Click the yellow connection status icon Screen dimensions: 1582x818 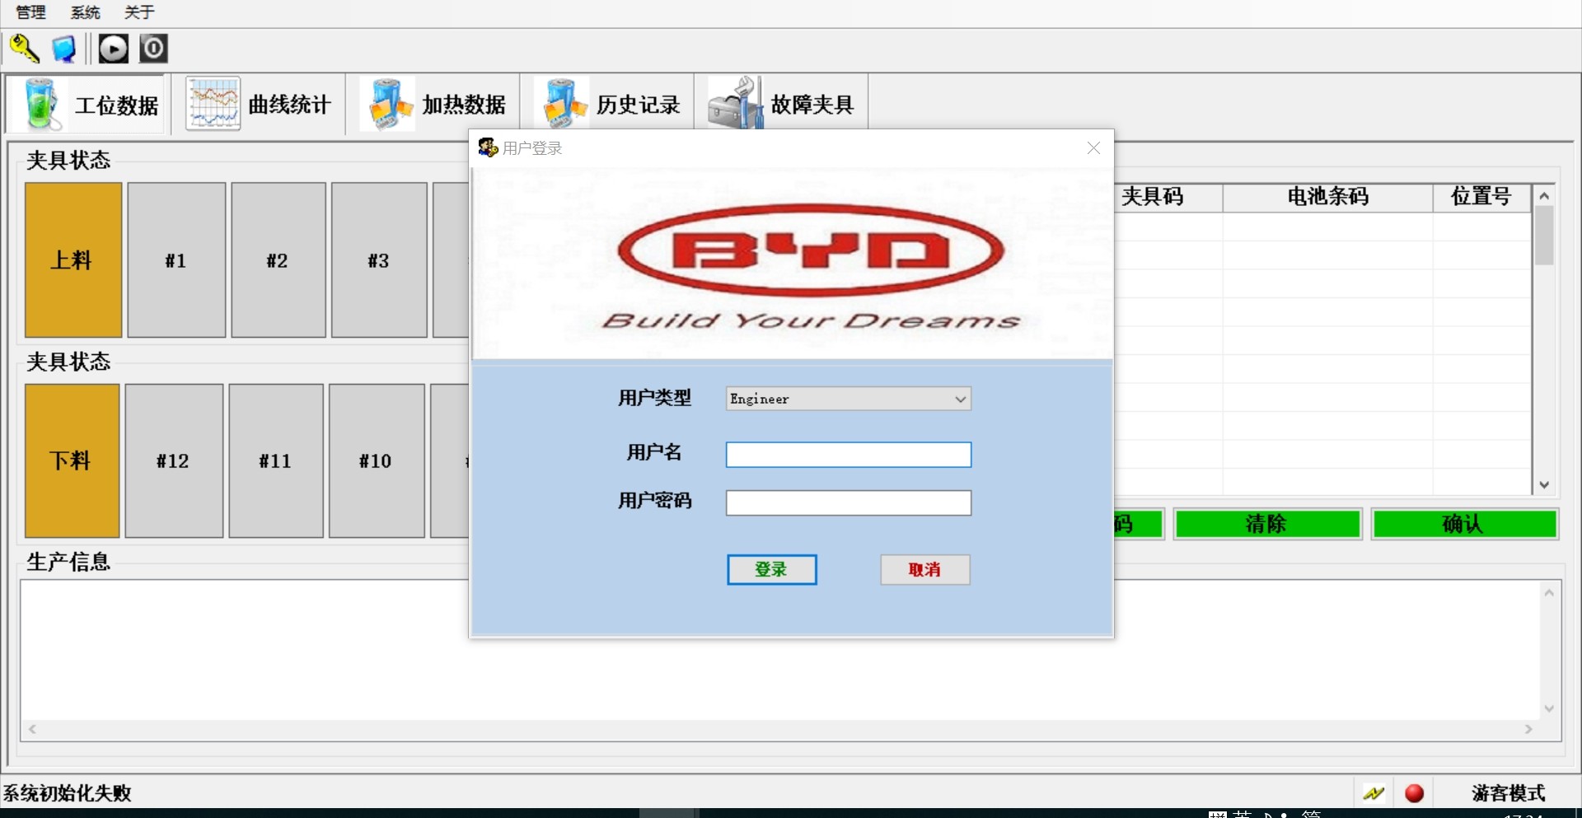[x=1374, y=793]
